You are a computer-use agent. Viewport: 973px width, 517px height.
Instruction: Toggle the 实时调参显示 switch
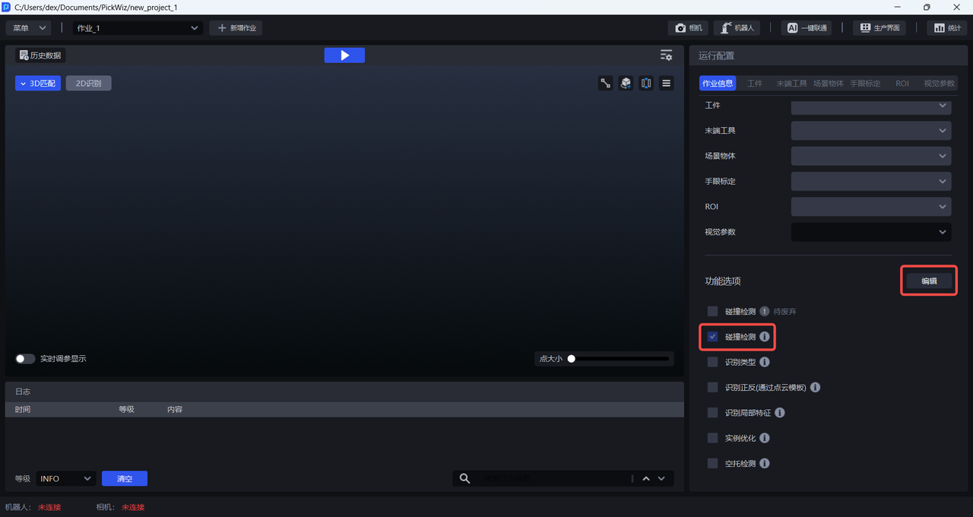[x=25, y=359]
